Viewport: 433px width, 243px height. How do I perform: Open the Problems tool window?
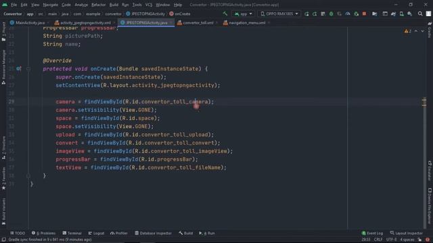click(x=43, y=233)
